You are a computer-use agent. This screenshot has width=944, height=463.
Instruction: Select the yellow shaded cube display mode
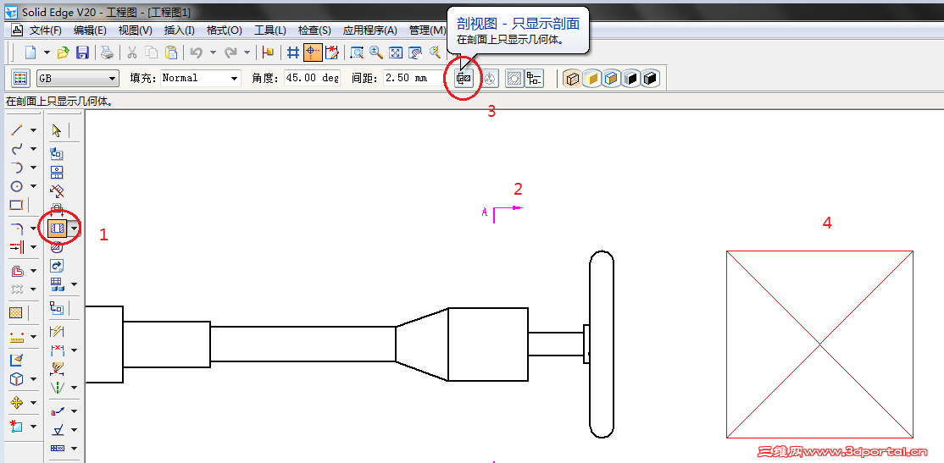point(591,79)
